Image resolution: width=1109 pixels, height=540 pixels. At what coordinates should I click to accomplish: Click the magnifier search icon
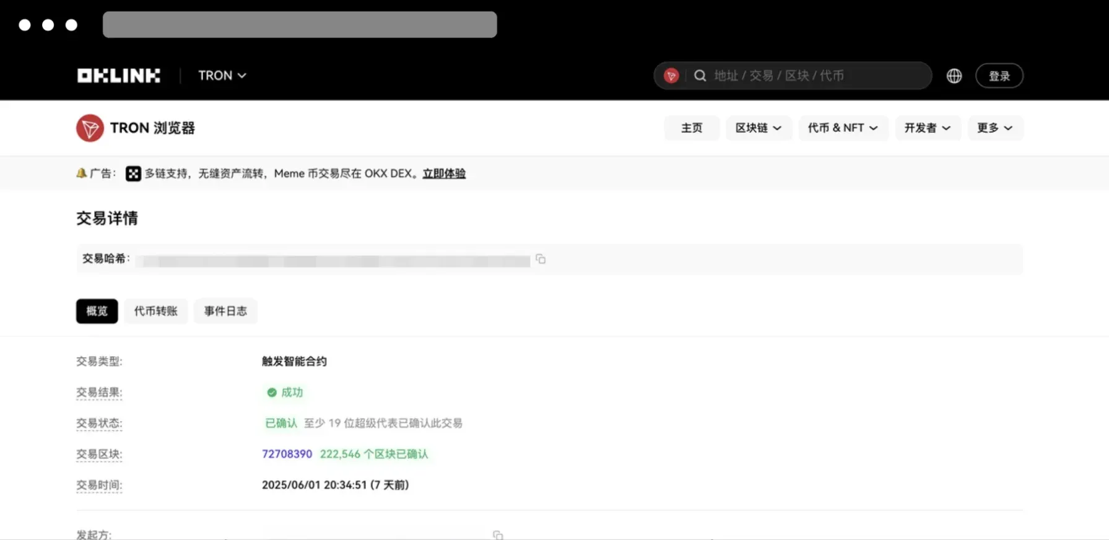pyautogui.click(x=700, y=76)
